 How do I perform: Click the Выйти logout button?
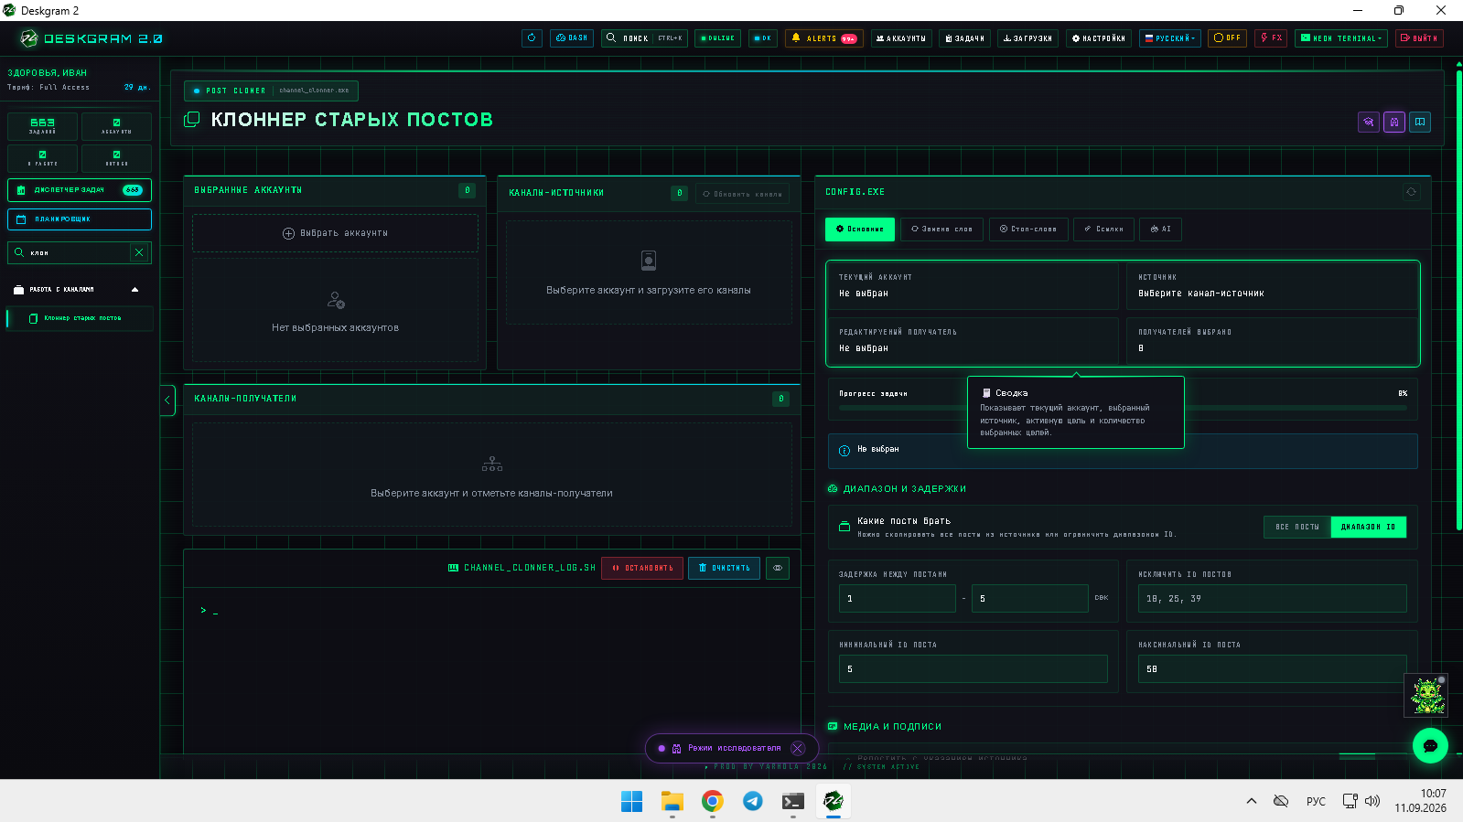(1419, 38)
